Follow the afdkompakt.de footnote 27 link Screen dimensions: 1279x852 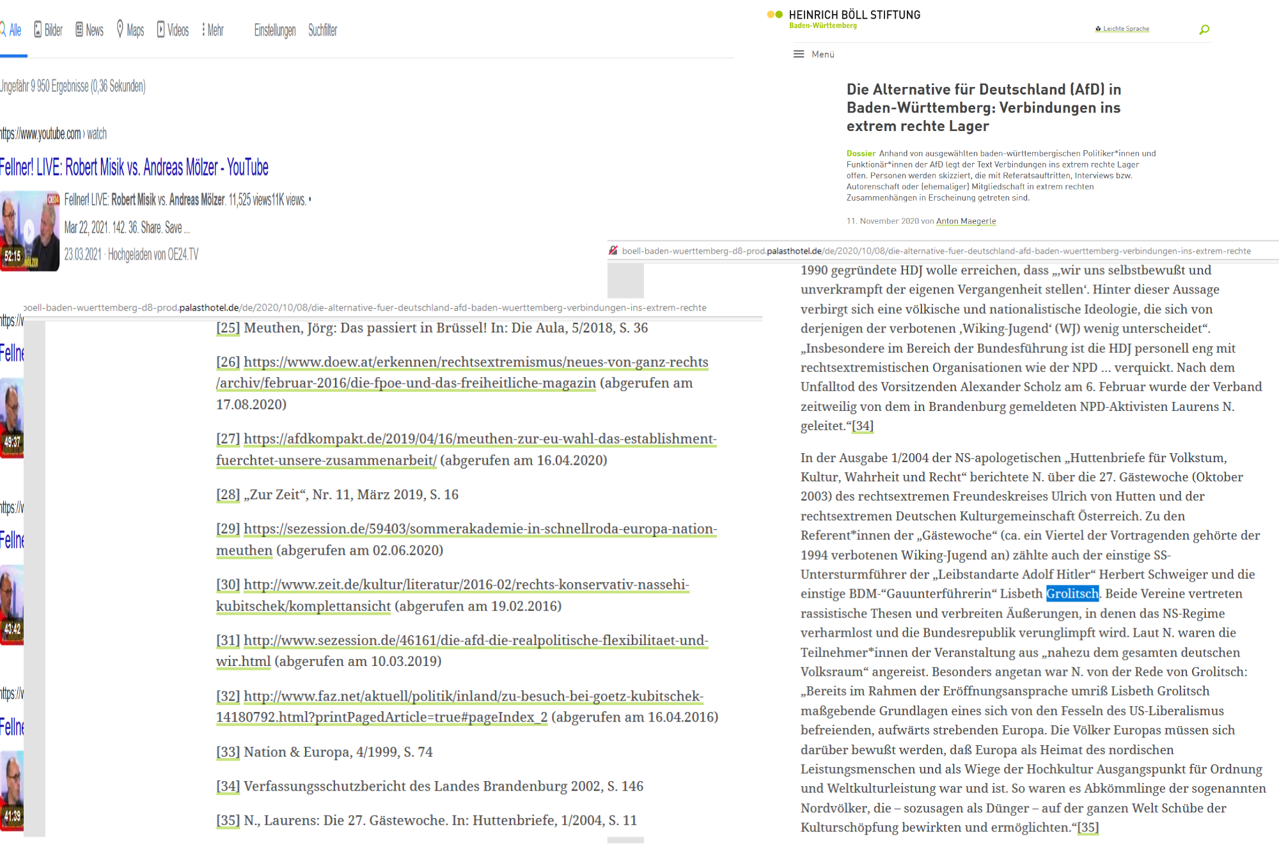tap(480, 439)
